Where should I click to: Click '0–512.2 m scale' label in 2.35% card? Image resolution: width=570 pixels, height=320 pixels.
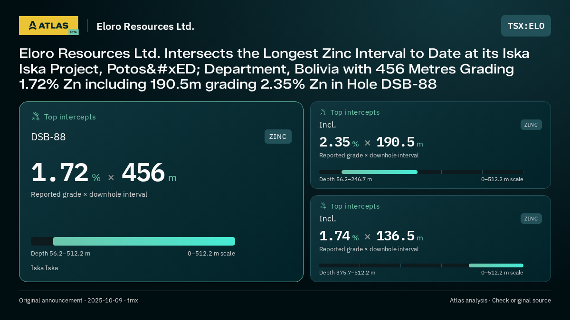click(x=502, y=179)
